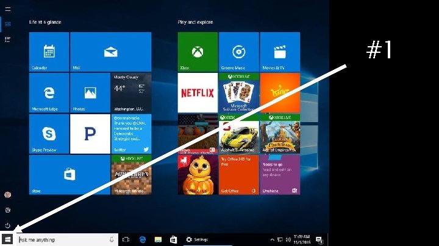Expand the hamburger menu in Start
439x246 pixels.
point(8,9)
